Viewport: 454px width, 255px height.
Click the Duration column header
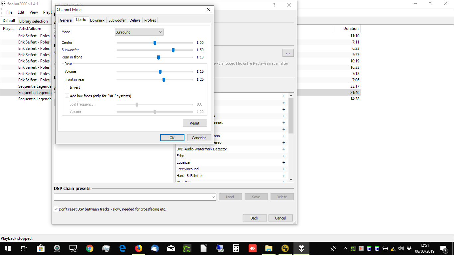[x=347, y=29]
